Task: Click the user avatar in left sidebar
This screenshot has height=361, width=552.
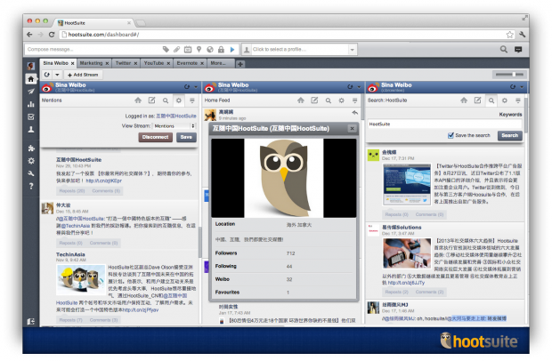Action: 31,66
